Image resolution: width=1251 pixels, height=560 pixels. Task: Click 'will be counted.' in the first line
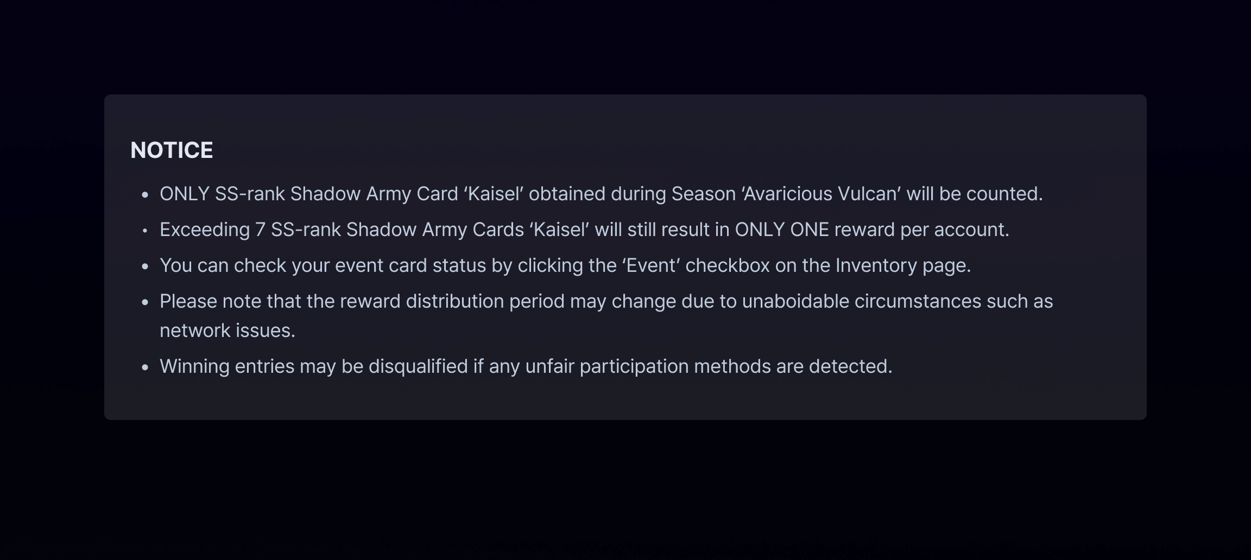[975, 194]
